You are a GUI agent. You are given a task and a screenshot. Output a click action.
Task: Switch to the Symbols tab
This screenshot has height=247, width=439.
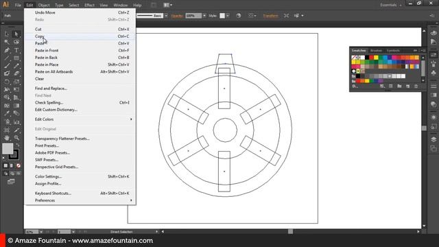click(x=393, y=51)
